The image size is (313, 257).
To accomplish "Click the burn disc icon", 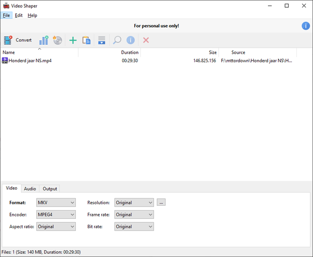I will click(x=58, y=40).
